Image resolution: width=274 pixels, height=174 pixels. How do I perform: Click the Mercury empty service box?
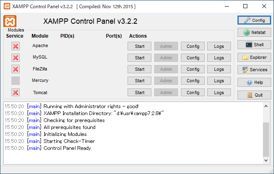pyautogui.click(x=16, y=81)
